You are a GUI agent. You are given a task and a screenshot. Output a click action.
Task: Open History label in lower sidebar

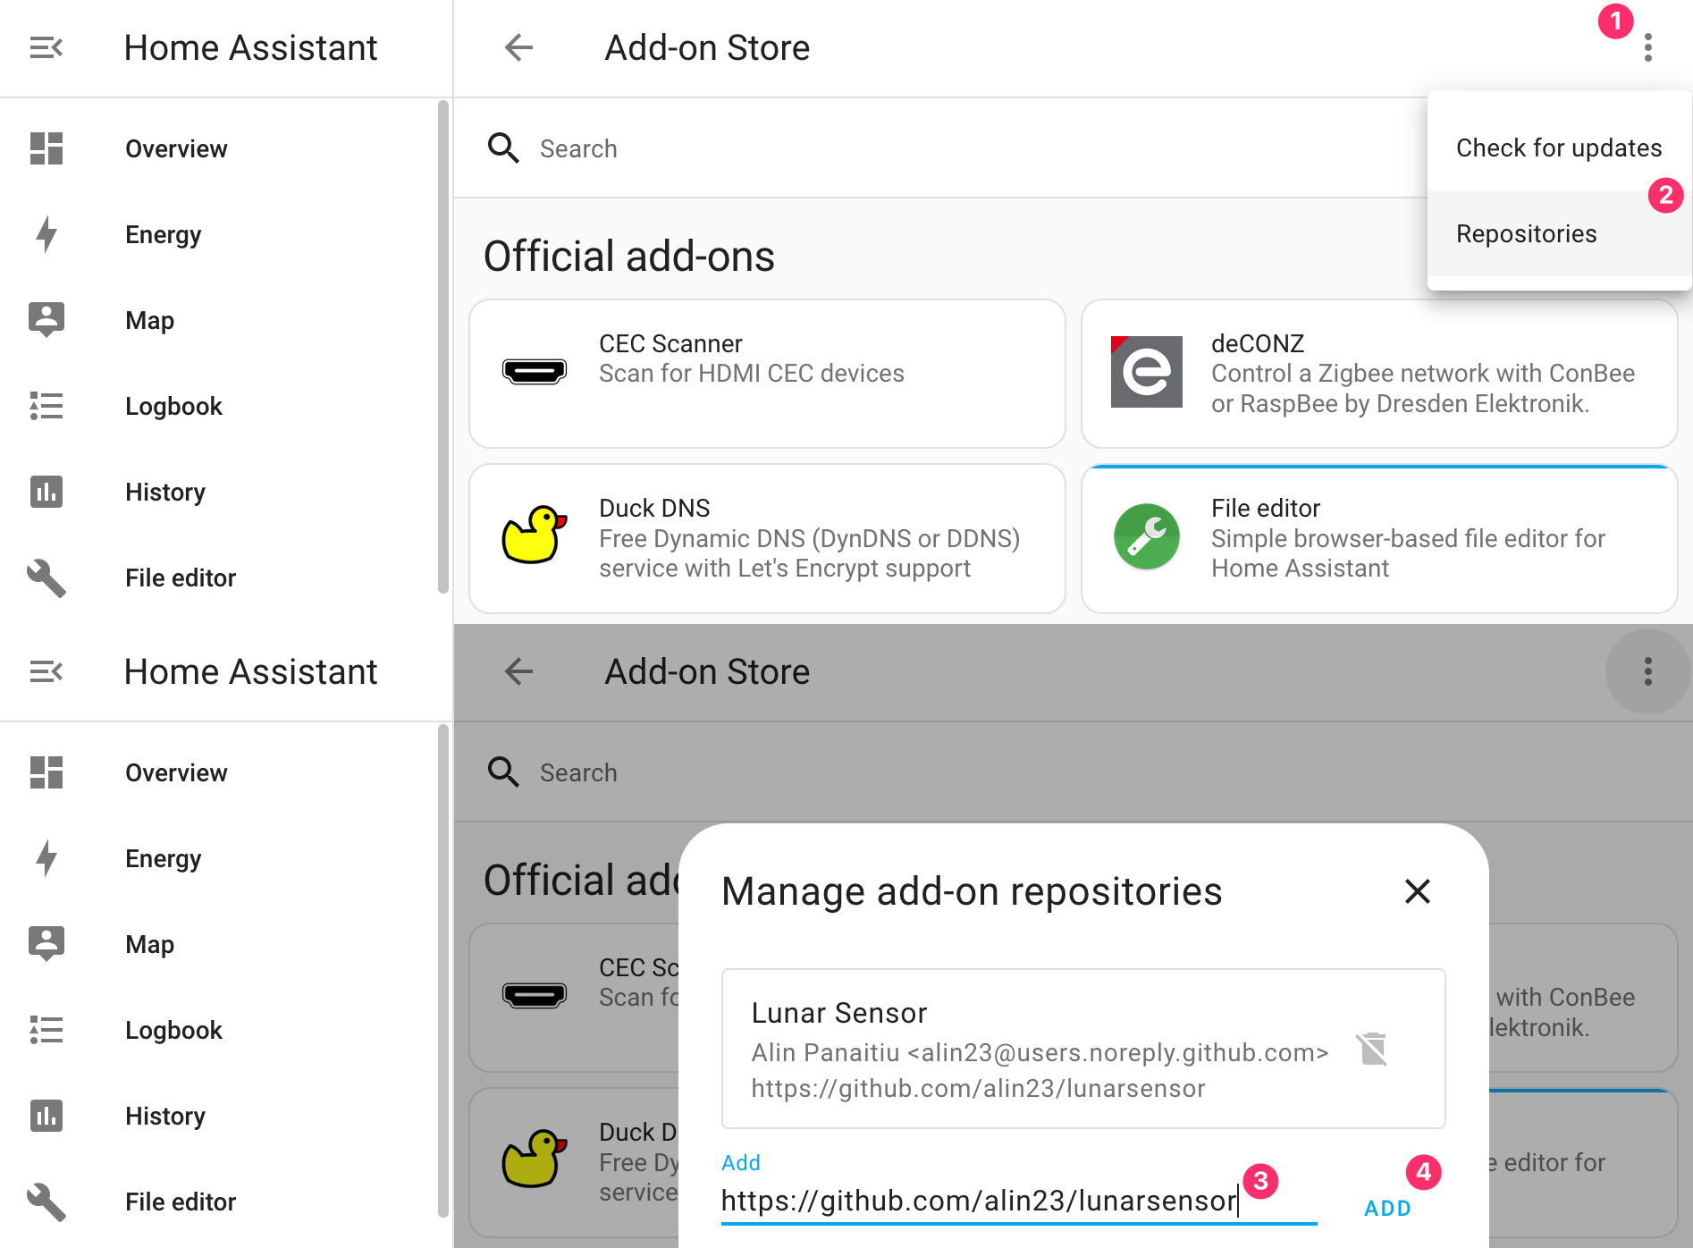[165, 1116]
